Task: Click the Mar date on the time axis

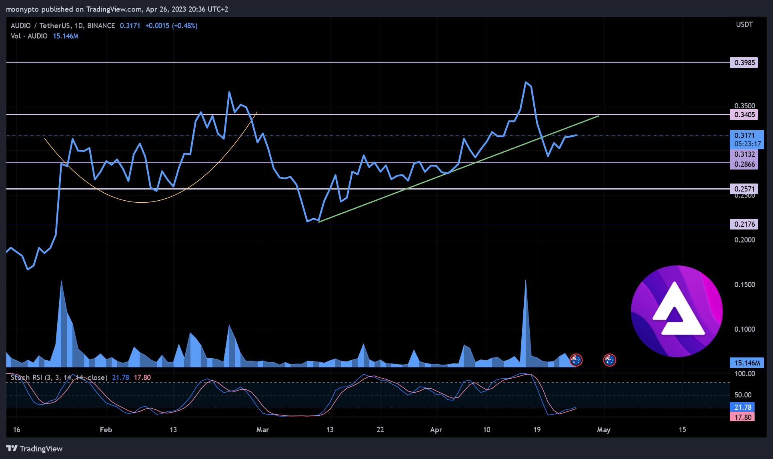Action: pyautogui.click(x=262, y=429)
